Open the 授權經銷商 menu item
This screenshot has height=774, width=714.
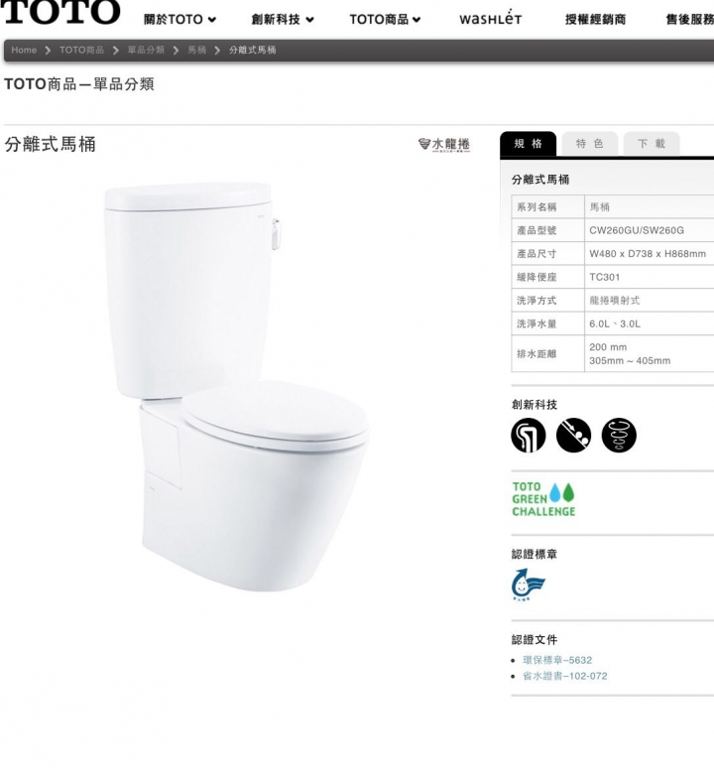(x=595, y=19)
